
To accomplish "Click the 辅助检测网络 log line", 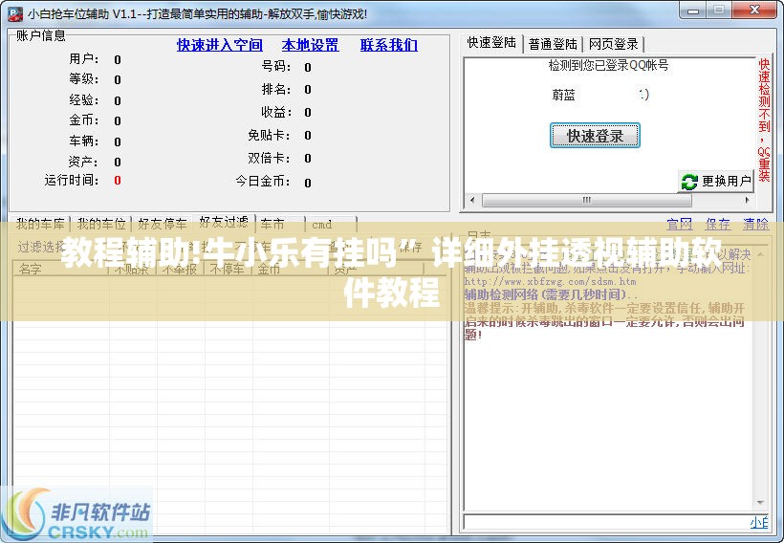I will tap(550, 294).
